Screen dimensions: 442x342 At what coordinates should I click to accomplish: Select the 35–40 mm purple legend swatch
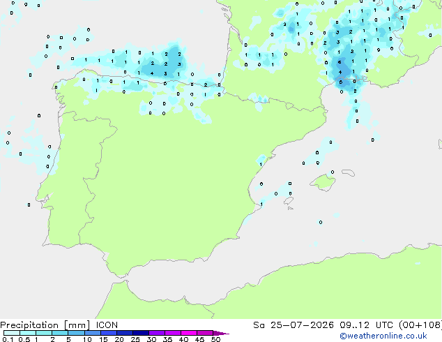coord(173,333)
